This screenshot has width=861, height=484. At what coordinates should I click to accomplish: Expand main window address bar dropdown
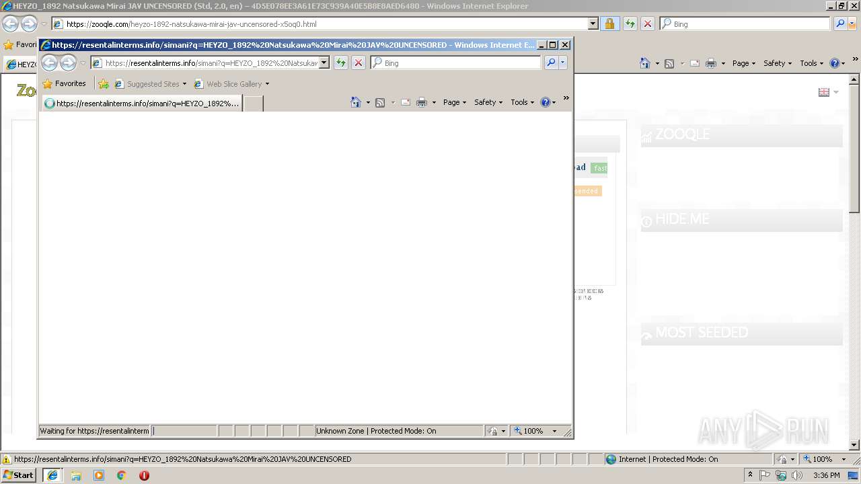pos(593,24)
